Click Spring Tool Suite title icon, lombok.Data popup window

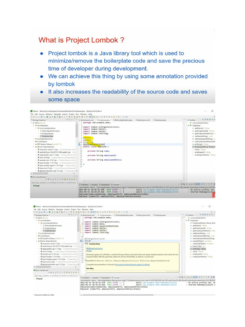(34, 207)
